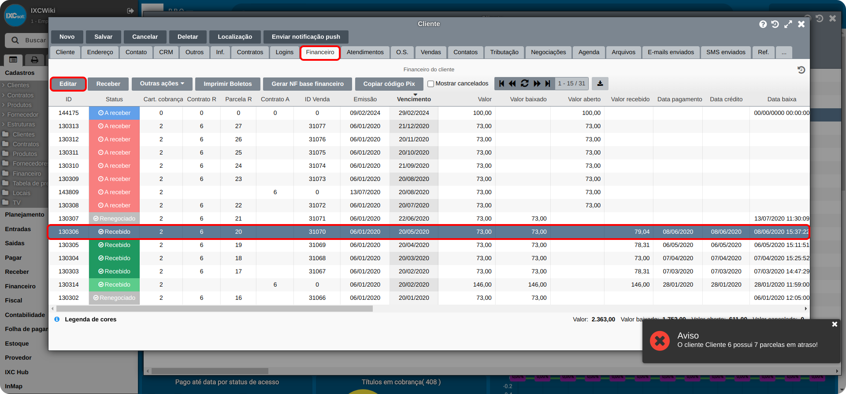
Task: Open history icon in Cliente window header
Action: 775,24
